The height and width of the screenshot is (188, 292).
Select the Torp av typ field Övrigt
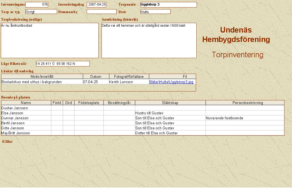pyautogui.click(x=41, y=12)
